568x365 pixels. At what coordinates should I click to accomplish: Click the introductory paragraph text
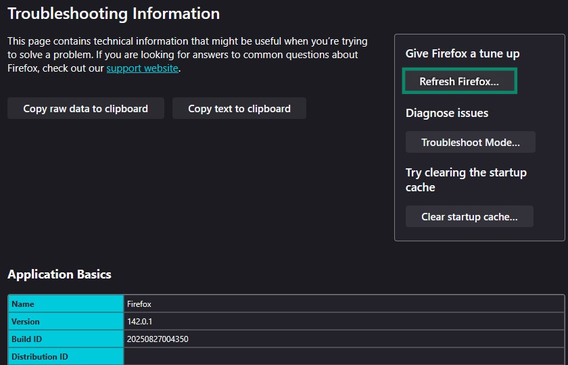point(183,55)
